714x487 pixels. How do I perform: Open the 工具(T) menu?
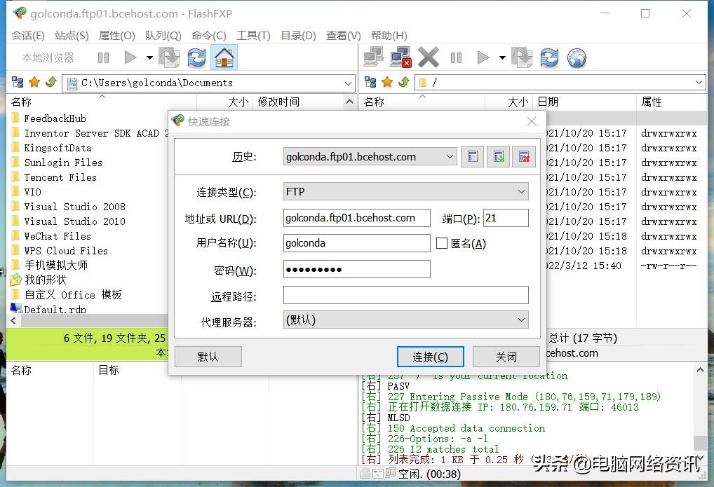pos(253,36)
